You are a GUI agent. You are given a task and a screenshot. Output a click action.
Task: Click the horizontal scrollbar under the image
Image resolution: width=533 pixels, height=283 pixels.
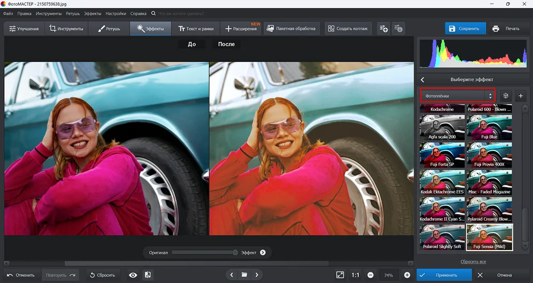[197, 264]
